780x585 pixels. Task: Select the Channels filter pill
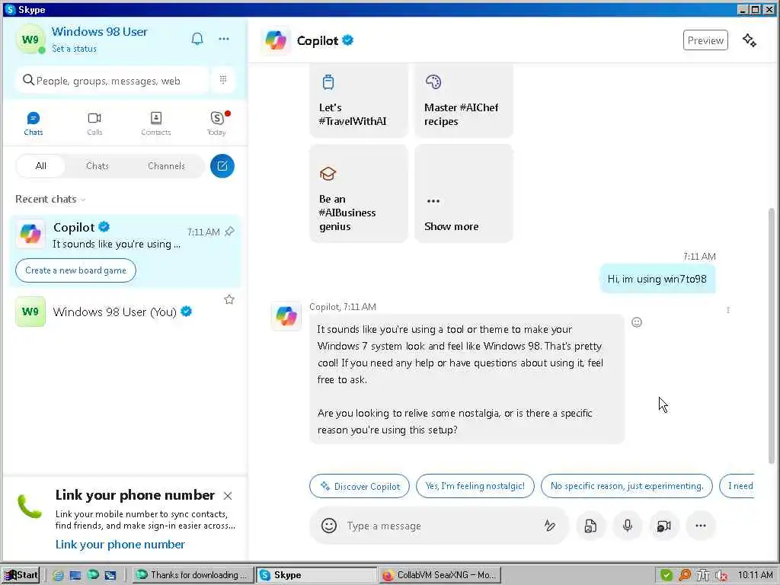pos(166,165)
